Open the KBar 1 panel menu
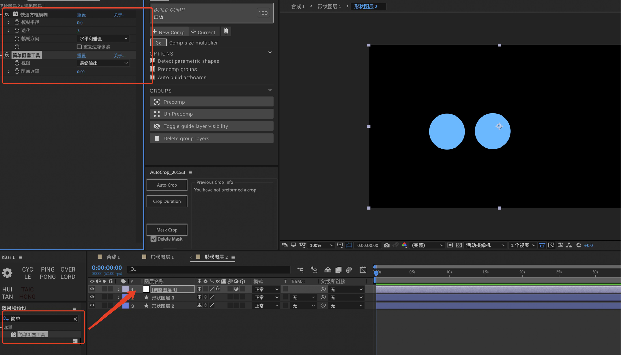 pyautogui.click(x=20, y=257)
